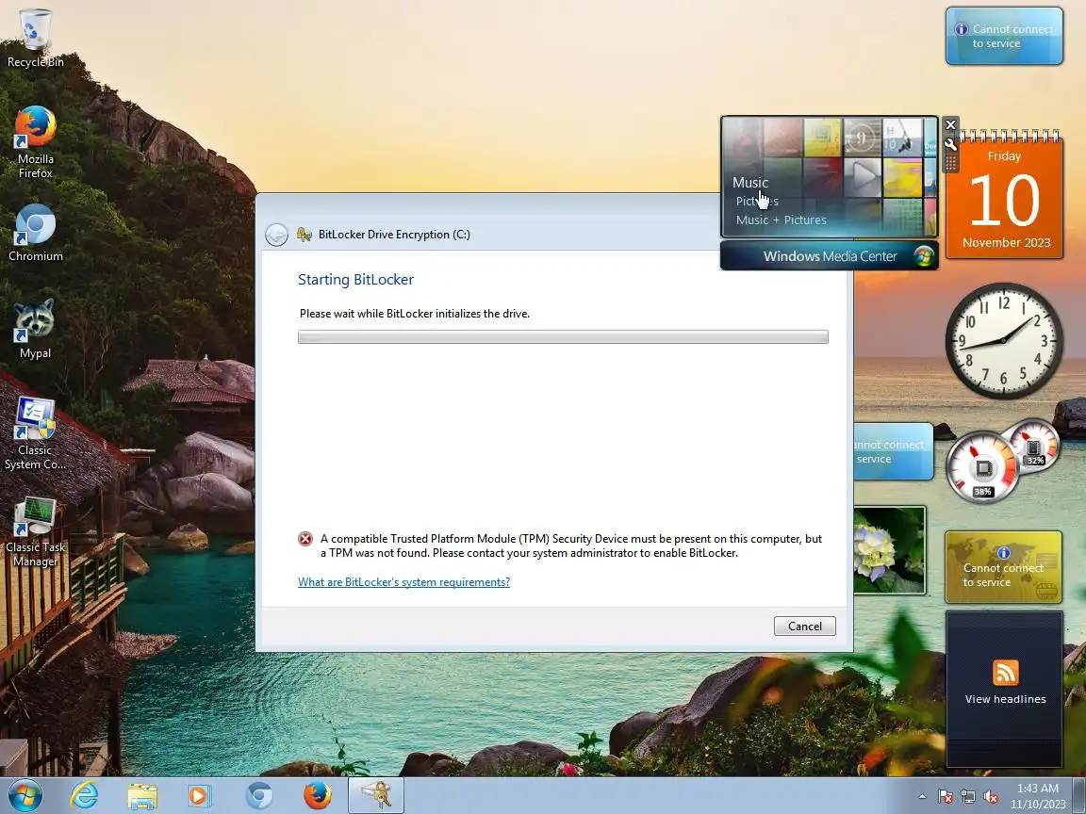Open the Recycle Bin desktop icon
The height and width of the screenshot is (814, 1086).
35,38
